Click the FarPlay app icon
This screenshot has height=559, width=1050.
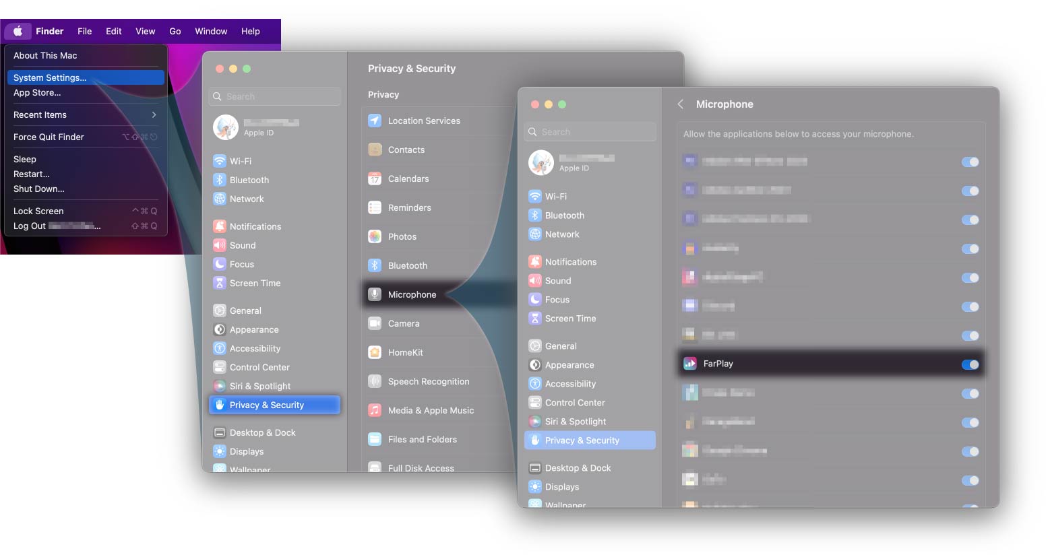point(689,364)
